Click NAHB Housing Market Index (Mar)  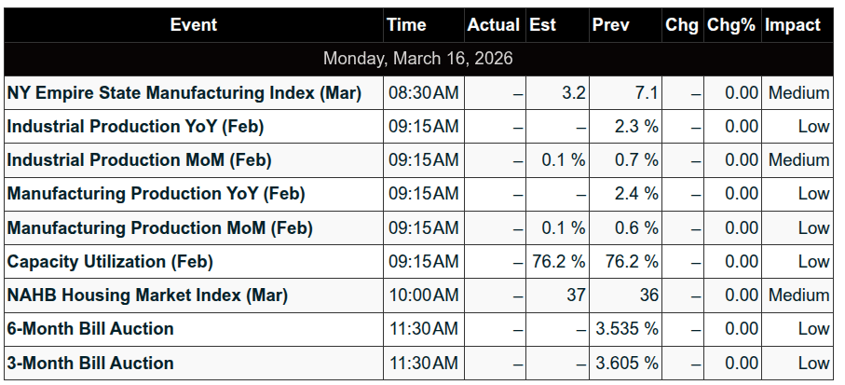(x=148, y=296)
